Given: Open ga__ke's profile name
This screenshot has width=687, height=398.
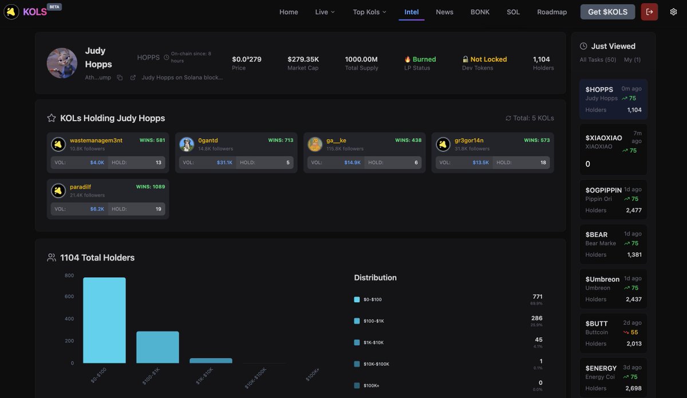Looking at the screenshot, I should click(x=336, y=140).
